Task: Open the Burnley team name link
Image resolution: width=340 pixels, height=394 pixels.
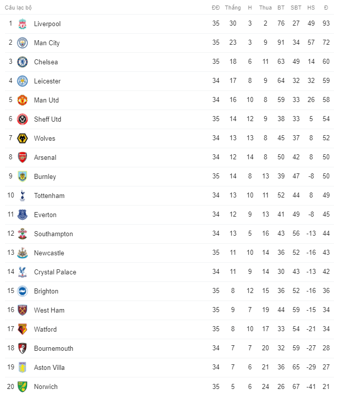Action: [x=45, y=176]
